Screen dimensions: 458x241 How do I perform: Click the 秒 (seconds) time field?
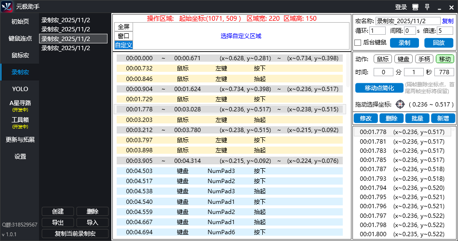point(414,72)
